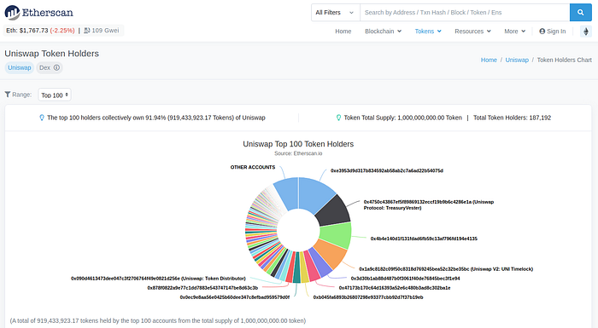The width and height of the screenshot is (598, 328).
Task: Click the lightbulb icon beside top 100 holders
Action: [x=42, y=118]
